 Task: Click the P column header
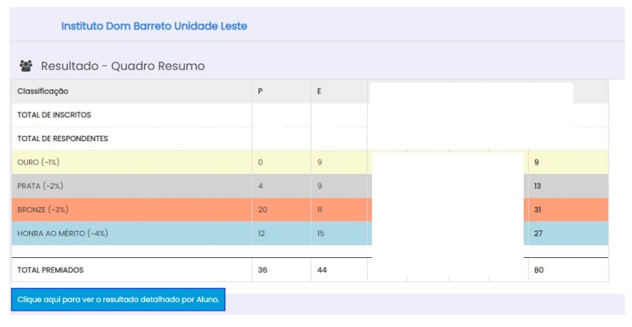pyautogui.click(x=260, y=91)
